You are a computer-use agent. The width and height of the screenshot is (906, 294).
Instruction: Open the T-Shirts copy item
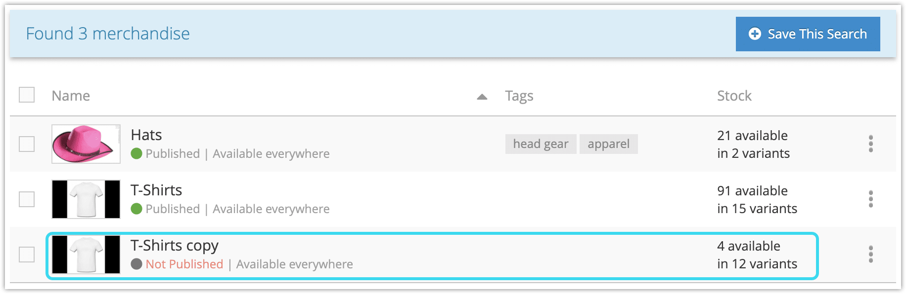point(175,245)
